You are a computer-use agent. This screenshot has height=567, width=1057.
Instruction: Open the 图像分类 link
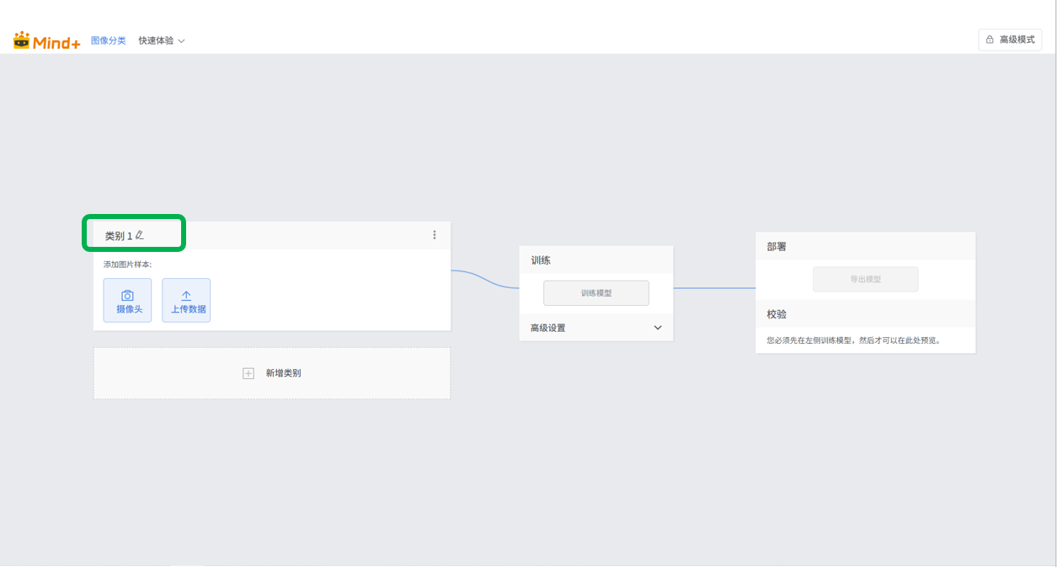108,40
